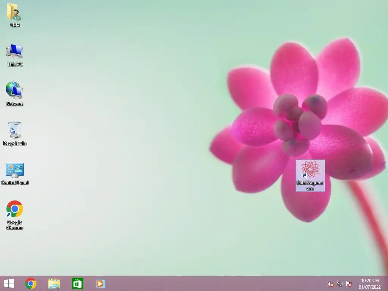This screenshot has width=388, height=291.
Task: Launch Chrome from the taskbar
Action: tap(31, 283)
